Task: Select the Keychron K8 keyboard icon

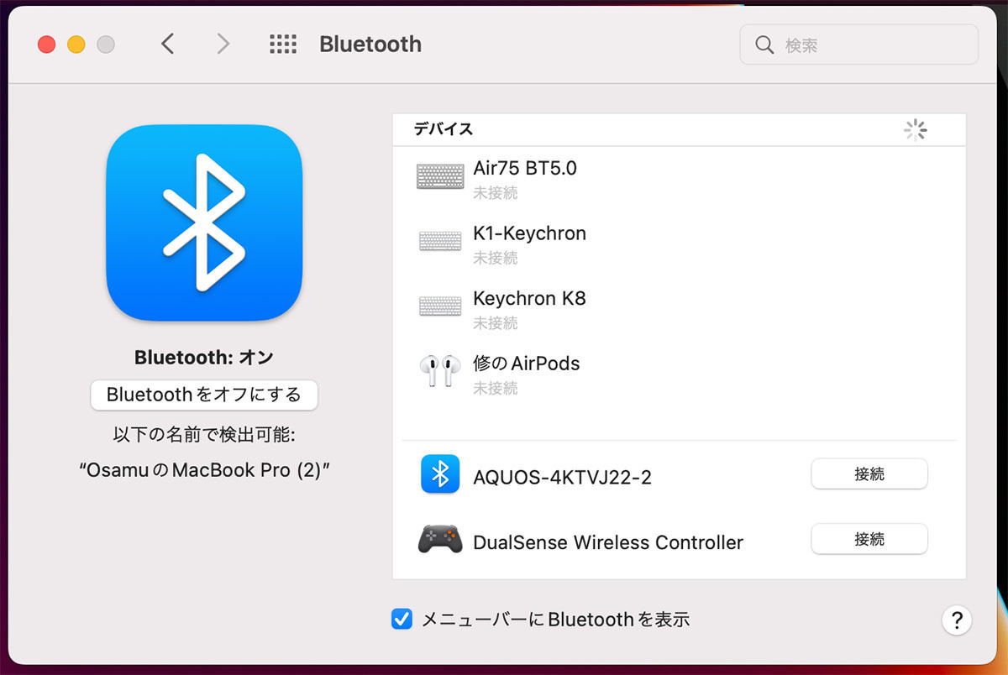Action: [440, 306]
